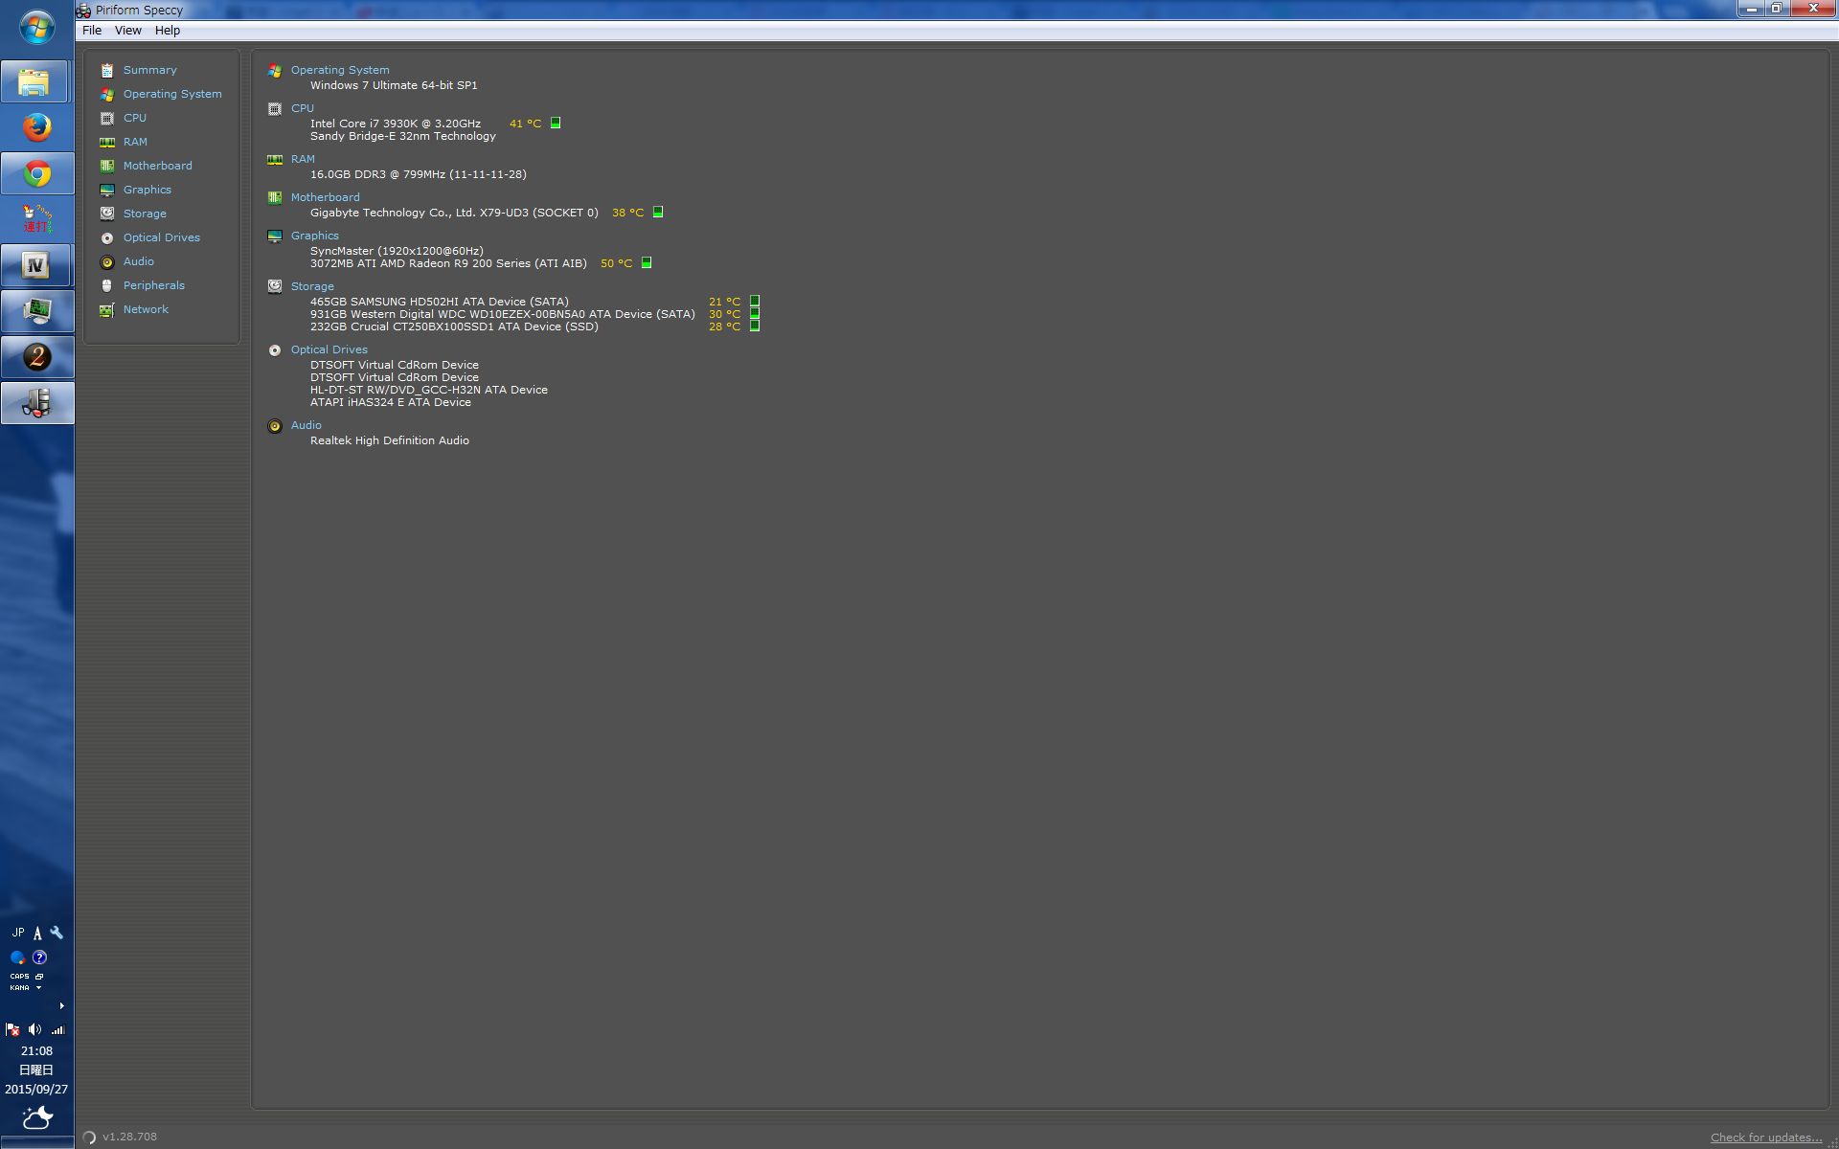Click the Optical Drives disc icon in sidebar
Image resolution: width=1839 pixels, height=1149 pixels.
107,237
